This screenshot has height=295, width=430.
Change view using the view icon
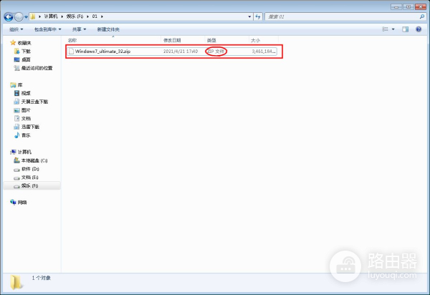click(386, 29)
